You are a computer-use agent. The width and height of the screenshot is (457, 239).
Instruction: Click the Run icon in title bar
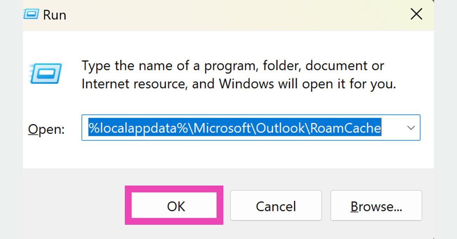tap(30, 14)
